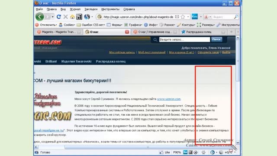Expand the Ошибок CSS нет menu
This screenshot has height=156, width=277.
click(x=91, y=25)
